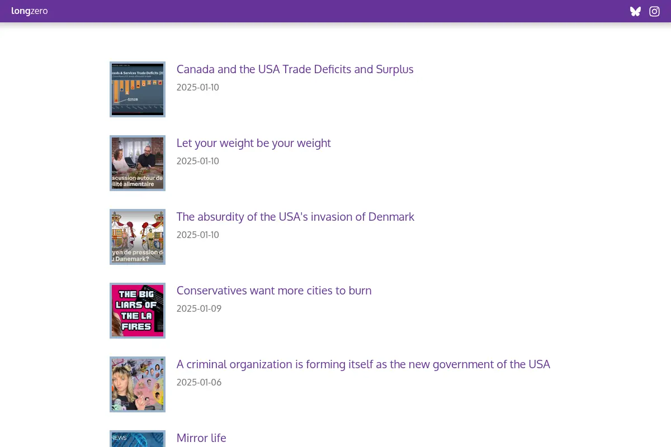
Task: Open the 'A criminal organization is forming itself' article
Action: click(x=363, y=364)
